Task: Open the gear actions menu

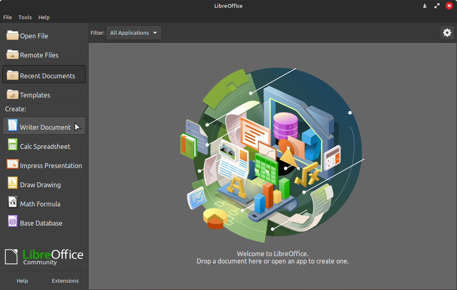Action: 447,33
